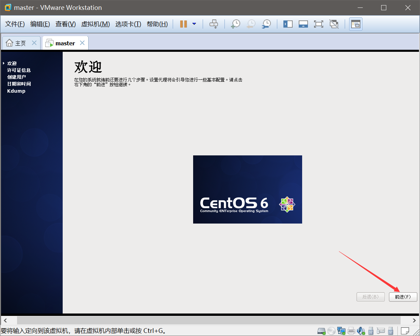Image resolution: width=420 pixels, height=336 pixels.
Task: Send Ctrl+Alt+Del to the virtual machine
Action: click(x=214, y=24)
